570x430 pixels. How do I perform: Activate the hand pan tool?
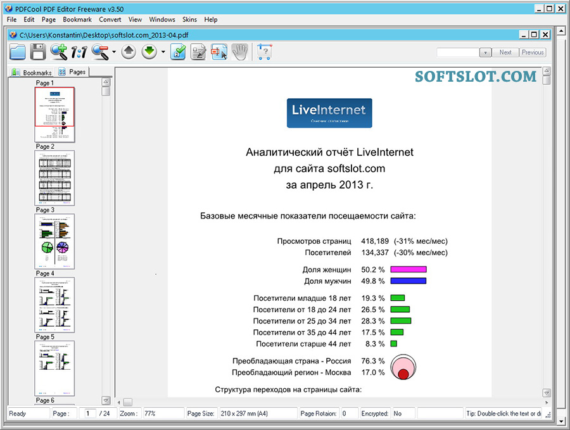[x=240, y=52]
